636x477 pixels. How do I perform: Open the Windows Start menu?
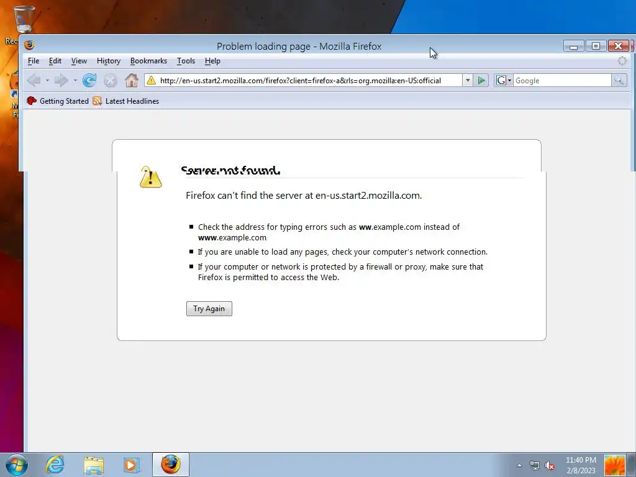pyautogui.click(x=16, y=465)
